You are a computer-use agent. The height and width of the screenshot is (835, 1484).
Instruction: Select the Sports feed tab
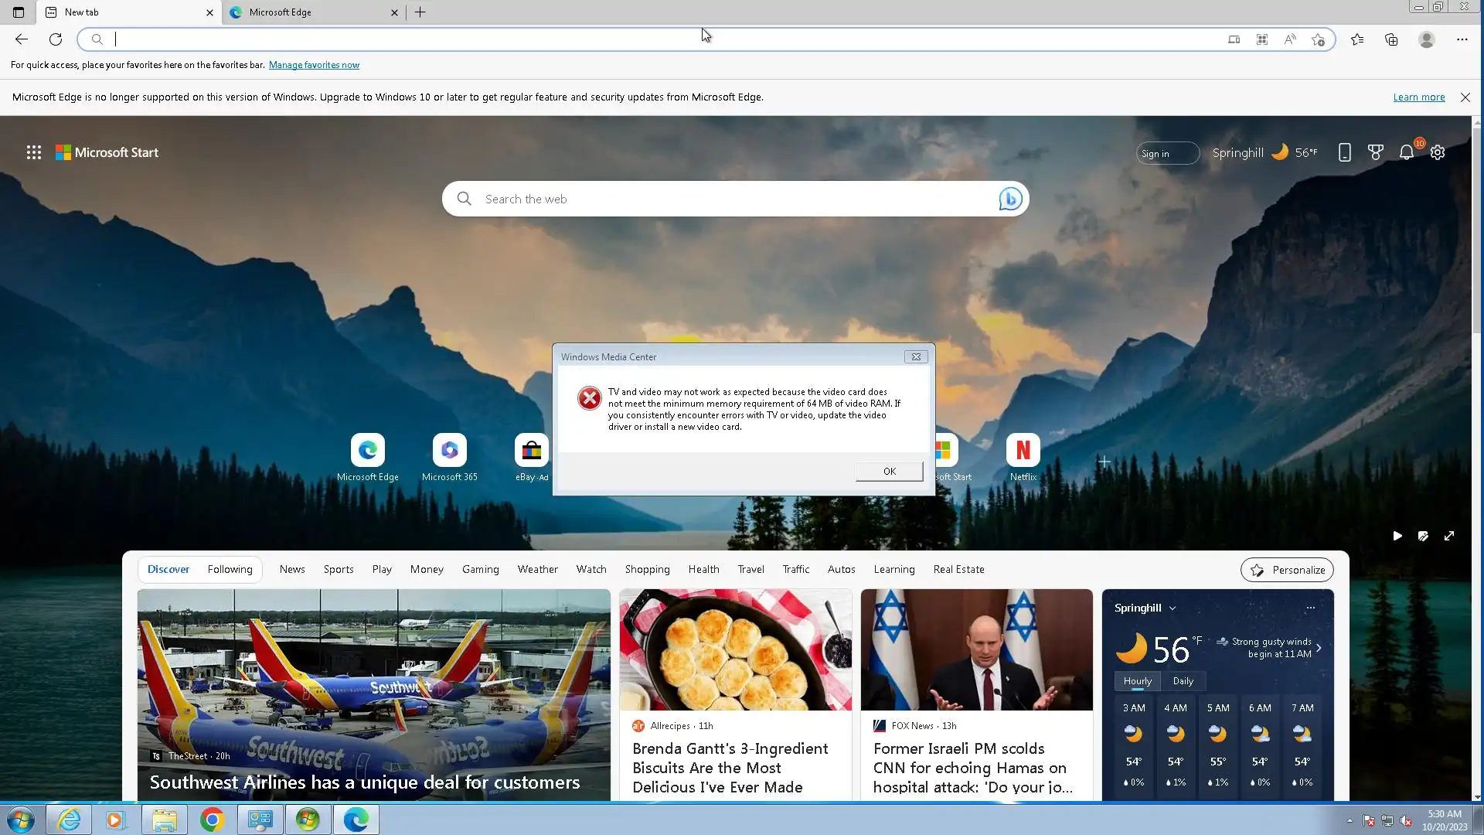[x=339, y=570]
